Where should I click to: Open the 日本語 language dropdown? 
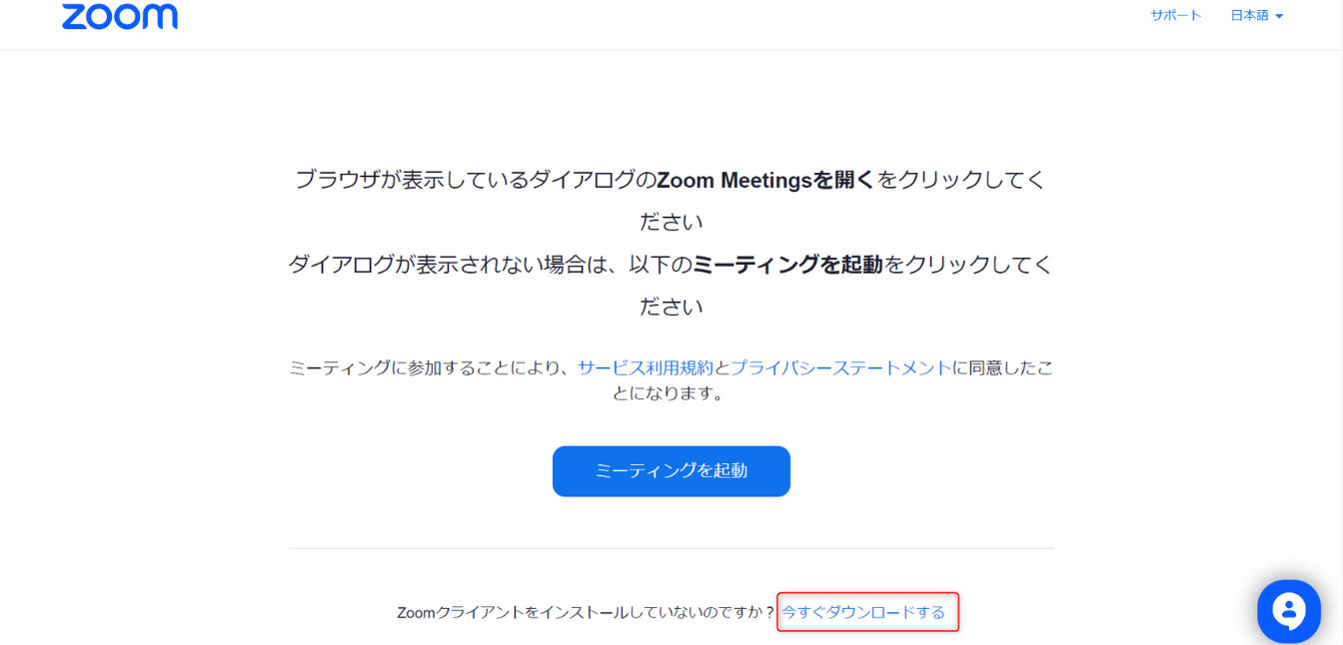tap(1250, 16)
